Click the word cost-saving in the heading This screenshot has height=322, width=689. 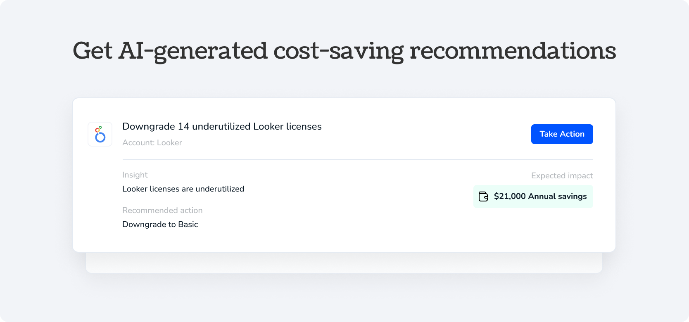[338, 51]
